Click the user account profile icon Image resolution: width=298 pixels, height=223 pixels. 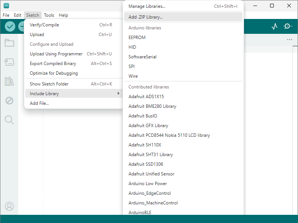[x=9, y=206]
